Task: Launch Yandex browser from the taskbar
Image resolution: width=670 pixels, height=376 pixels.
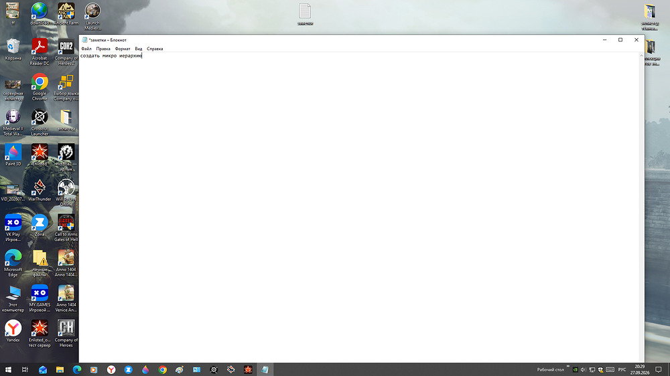Action: coord(111,369)
